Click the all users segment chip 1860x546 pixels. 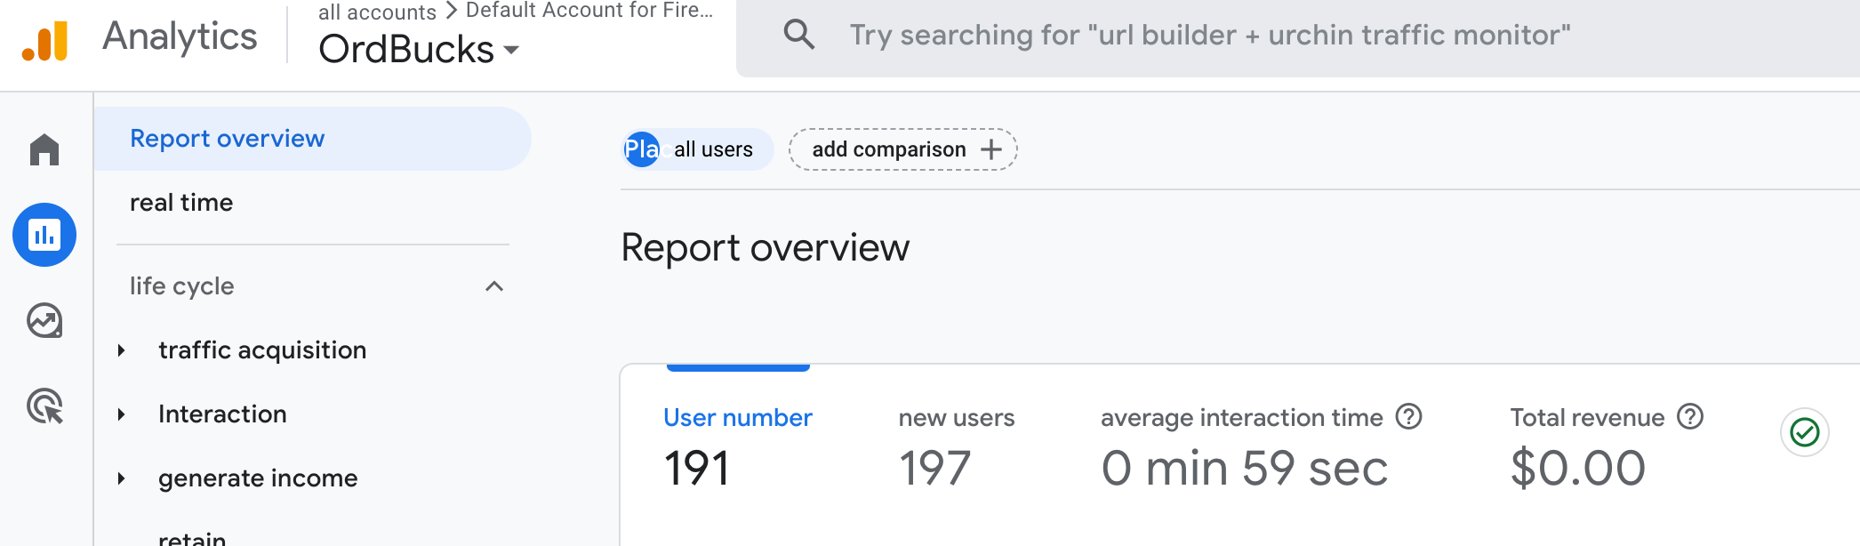tap(697, 149)
